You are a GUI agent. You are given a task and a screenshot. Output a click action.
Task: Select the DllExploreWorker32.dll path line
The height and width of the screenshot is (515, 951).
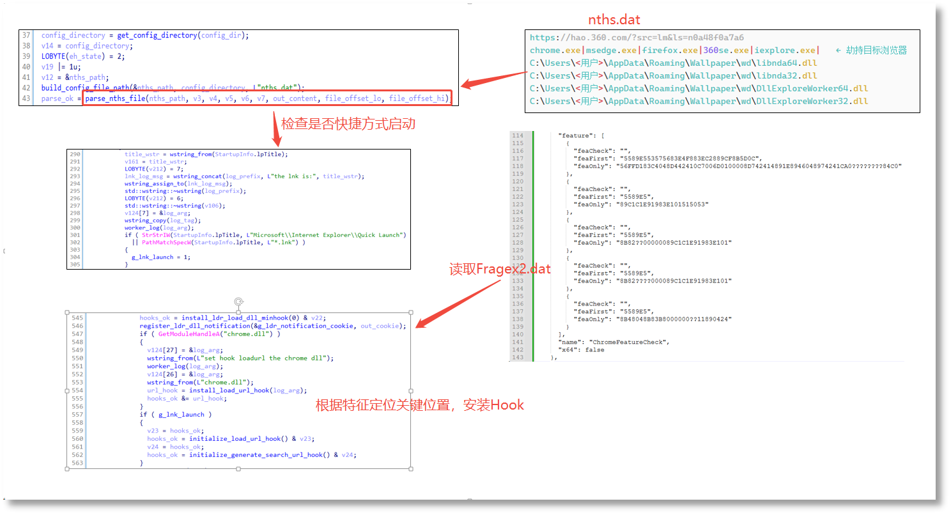(x=699, y=102)
